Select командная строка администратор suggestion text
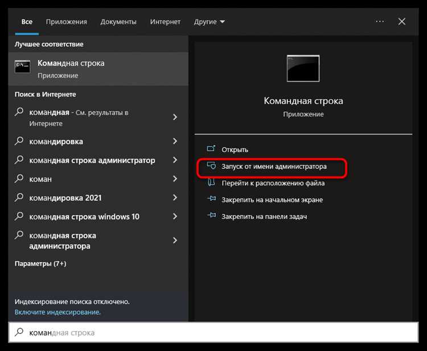The width and height of the screenshot is (427, 351). tap(92, 160)
